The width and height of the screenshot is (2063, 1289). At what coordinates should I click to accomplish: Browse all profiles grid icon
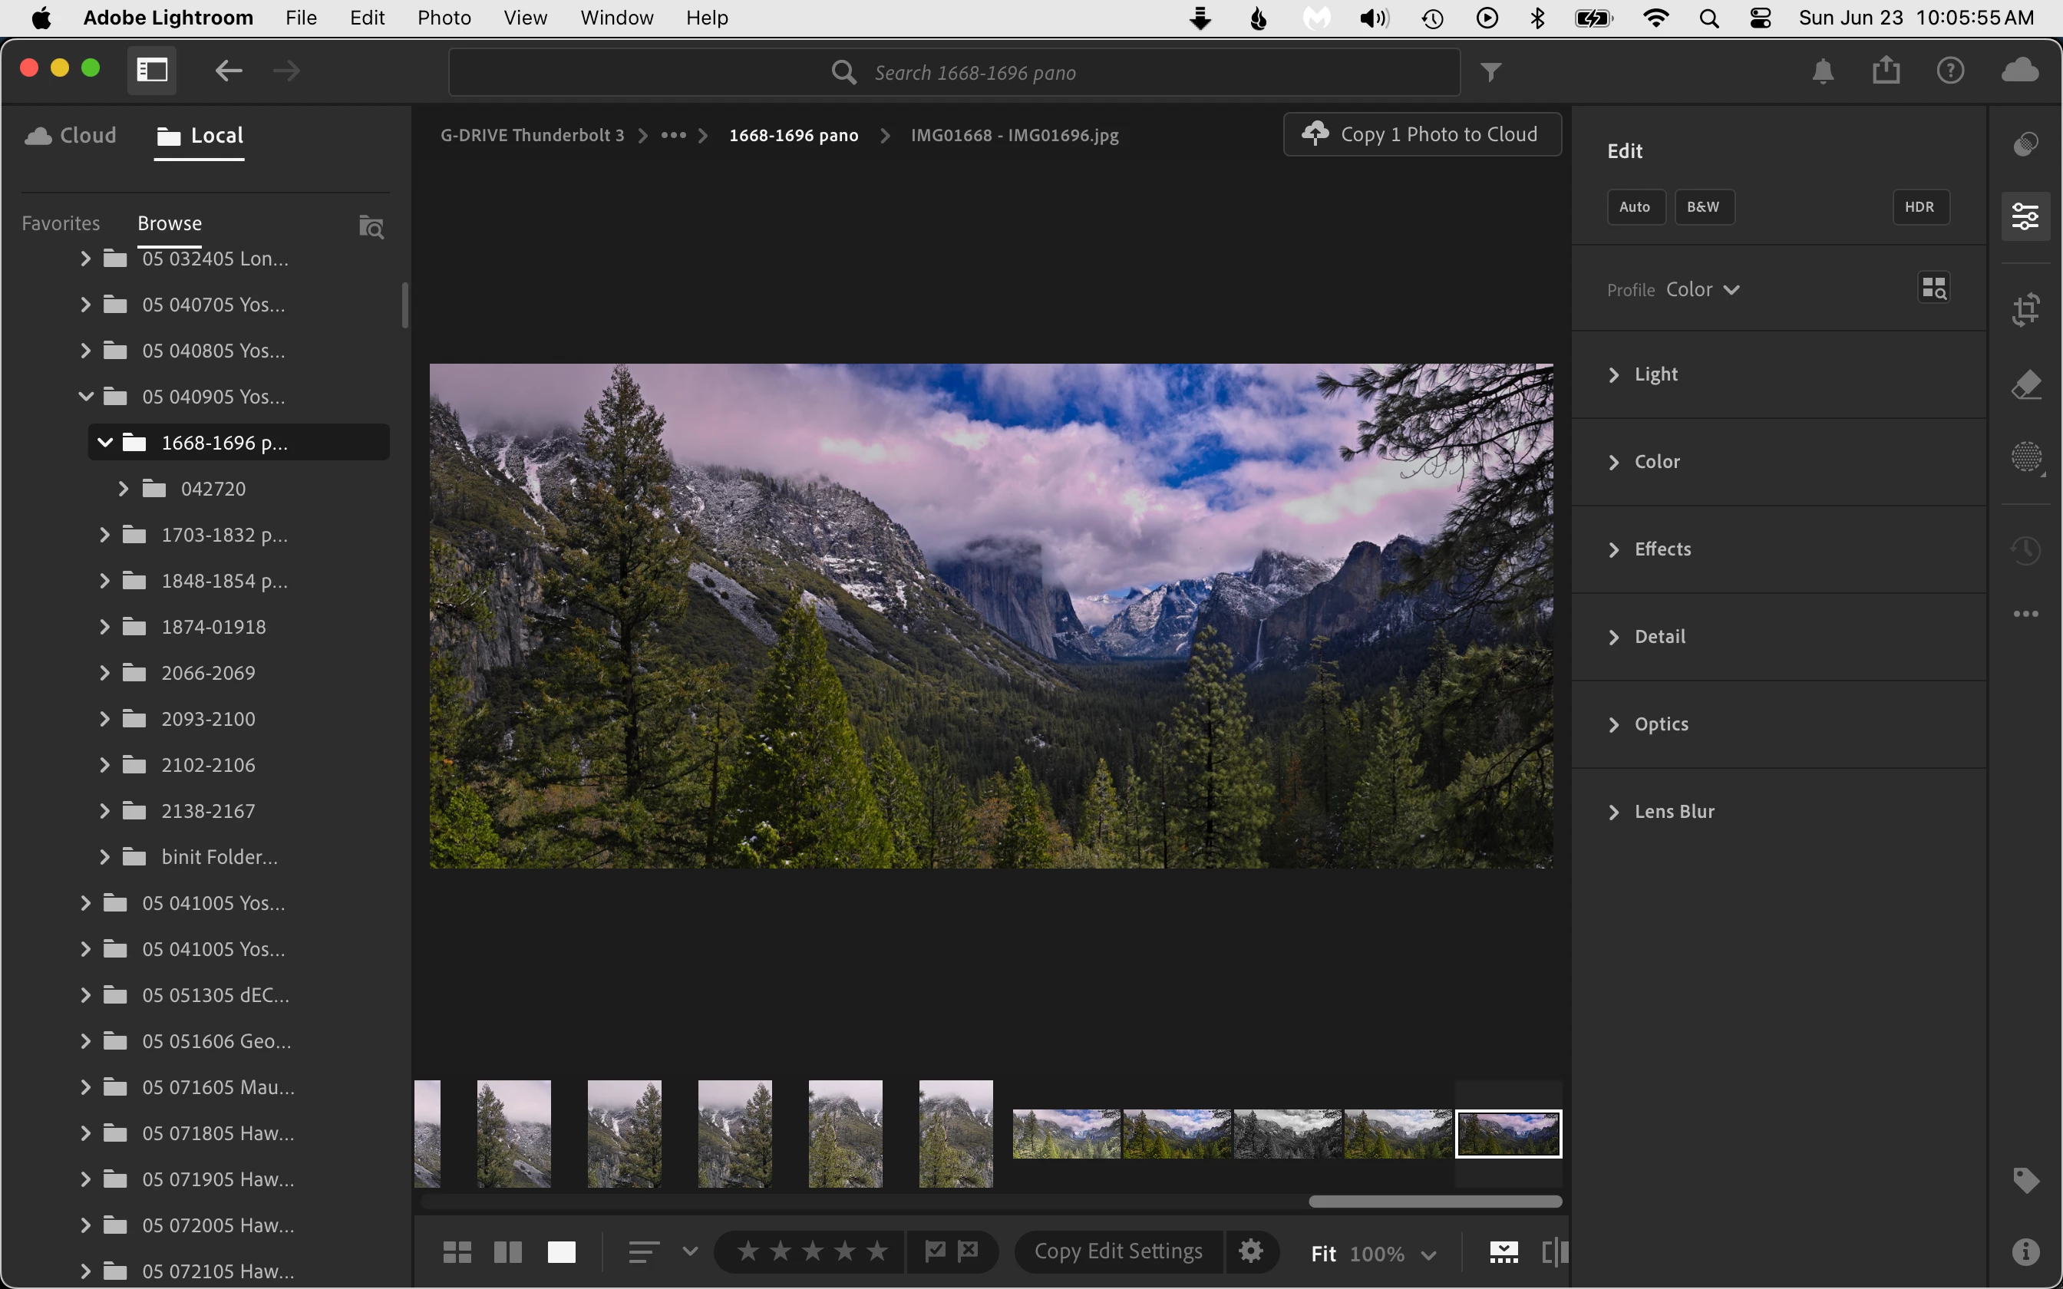(x=1933, y=288)
